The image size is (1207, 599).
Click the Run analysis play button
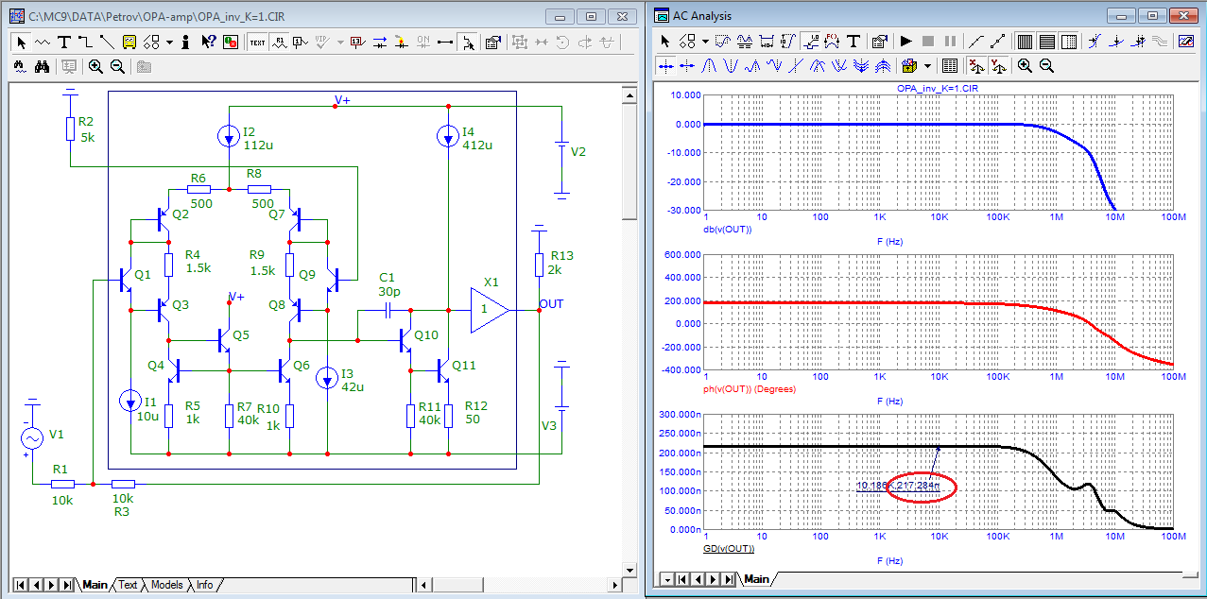(x=905, y=42)
